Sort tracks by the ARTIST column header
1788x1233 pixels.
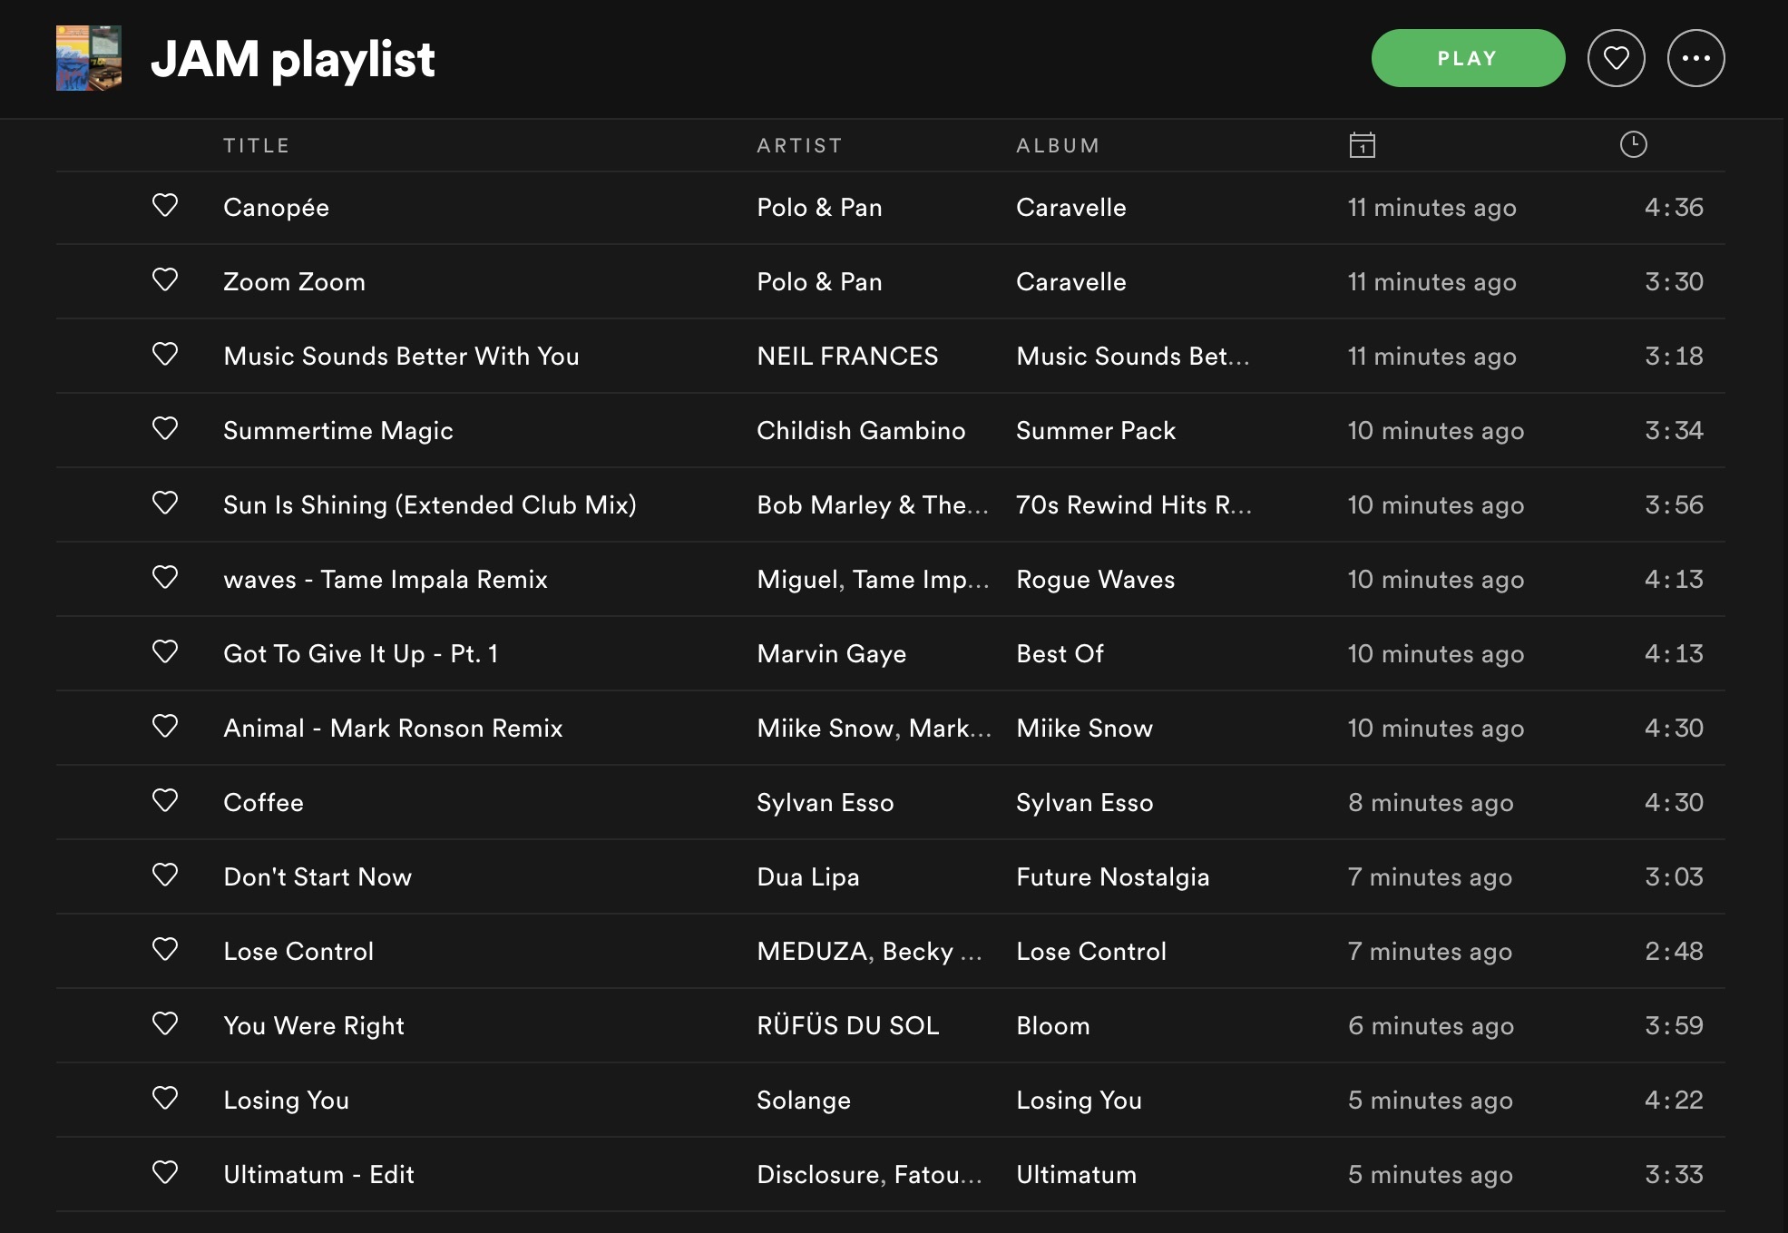tap(799, 146)
